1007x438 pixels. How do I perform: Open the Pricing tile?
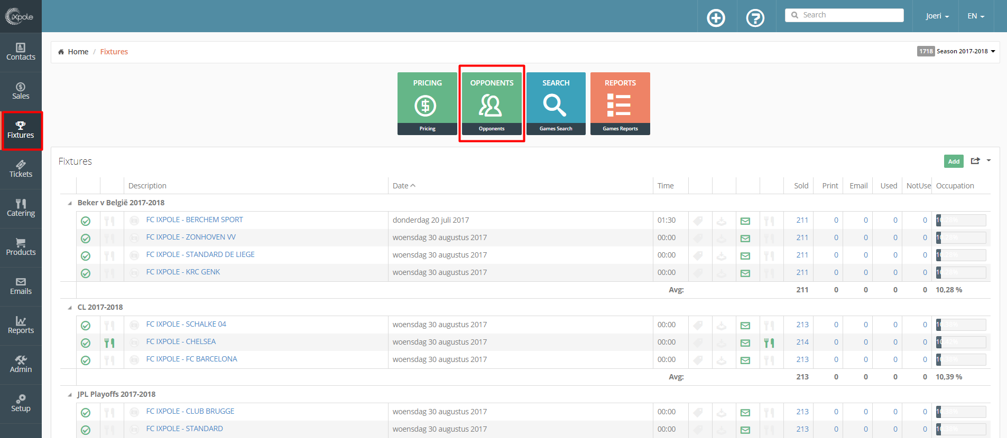427,103
